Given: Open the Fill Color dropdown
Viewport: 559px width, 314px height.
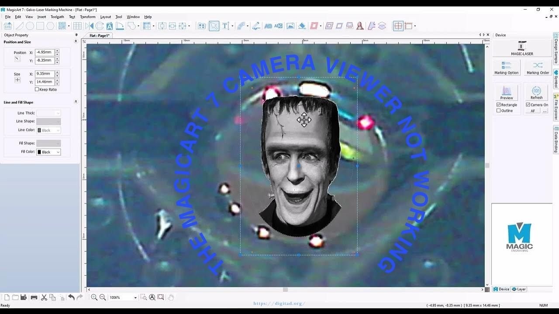Looking at the screenshot, I should click(x=58, y=152).
